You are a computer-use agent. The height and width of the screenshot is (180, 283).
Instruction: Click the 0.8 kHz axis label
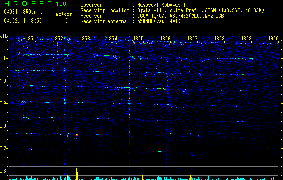click(x=4, y=126)
